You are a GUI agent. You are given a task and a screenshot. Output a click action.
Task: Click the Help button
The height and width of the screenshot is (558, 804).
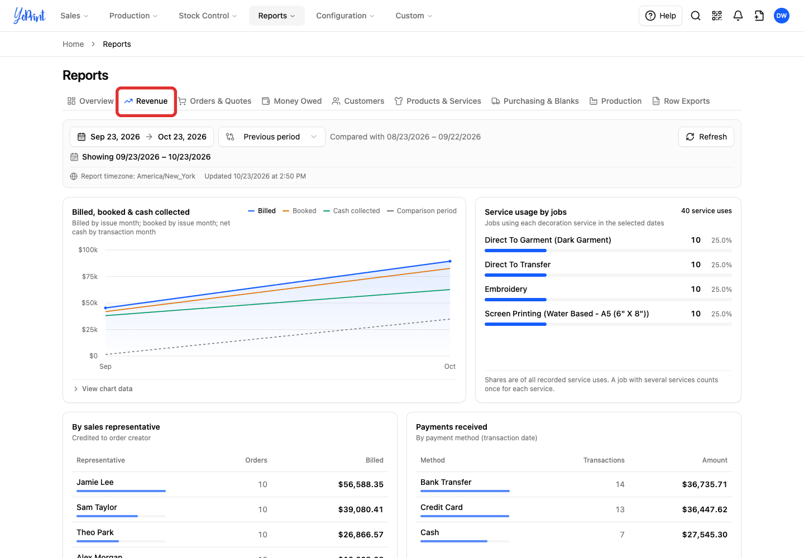click(x=661, y=16)
